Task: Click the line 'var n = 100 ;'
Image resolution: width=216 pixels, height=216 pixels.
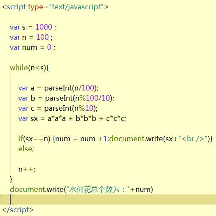Action: pos(31,37)
